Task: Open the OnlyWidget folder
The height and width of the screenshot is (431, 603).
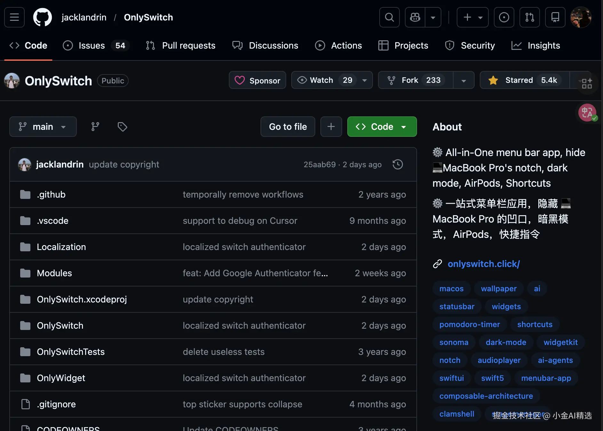Action: tap(61, 378)
